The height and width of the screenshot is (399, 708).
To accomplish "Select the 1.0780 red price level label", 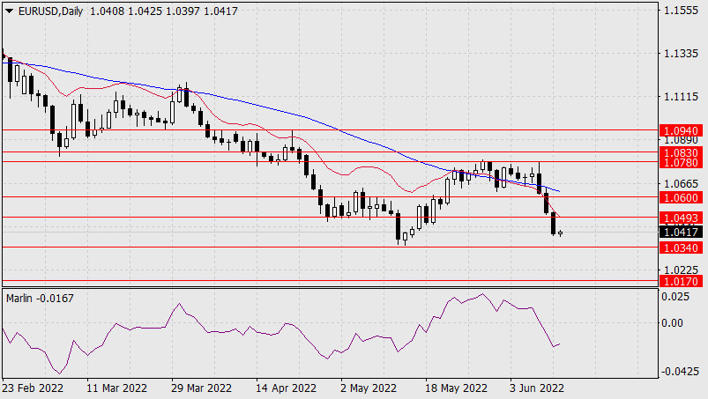I will [682, 162].
